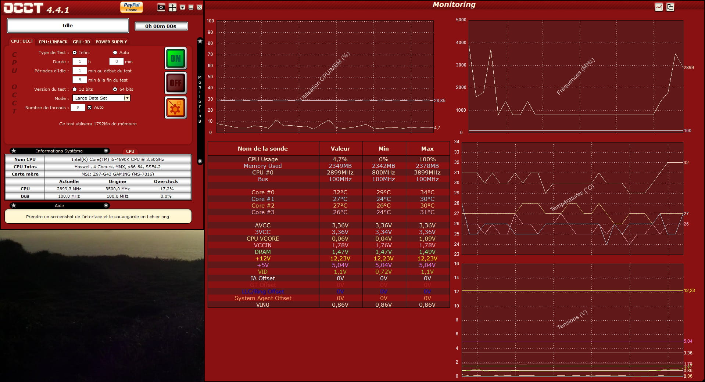This screenshot has height=382, width=705.
Task: Switch to the GPU : 3D tab
Action: [x=81, y=42]
